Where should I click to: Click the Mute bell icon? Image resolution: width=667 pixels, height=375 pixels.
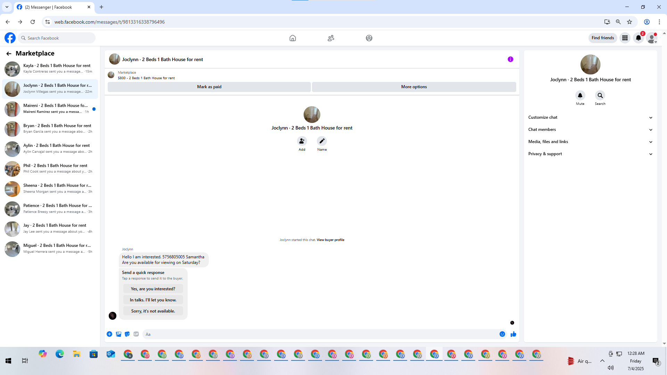[580, 95]
